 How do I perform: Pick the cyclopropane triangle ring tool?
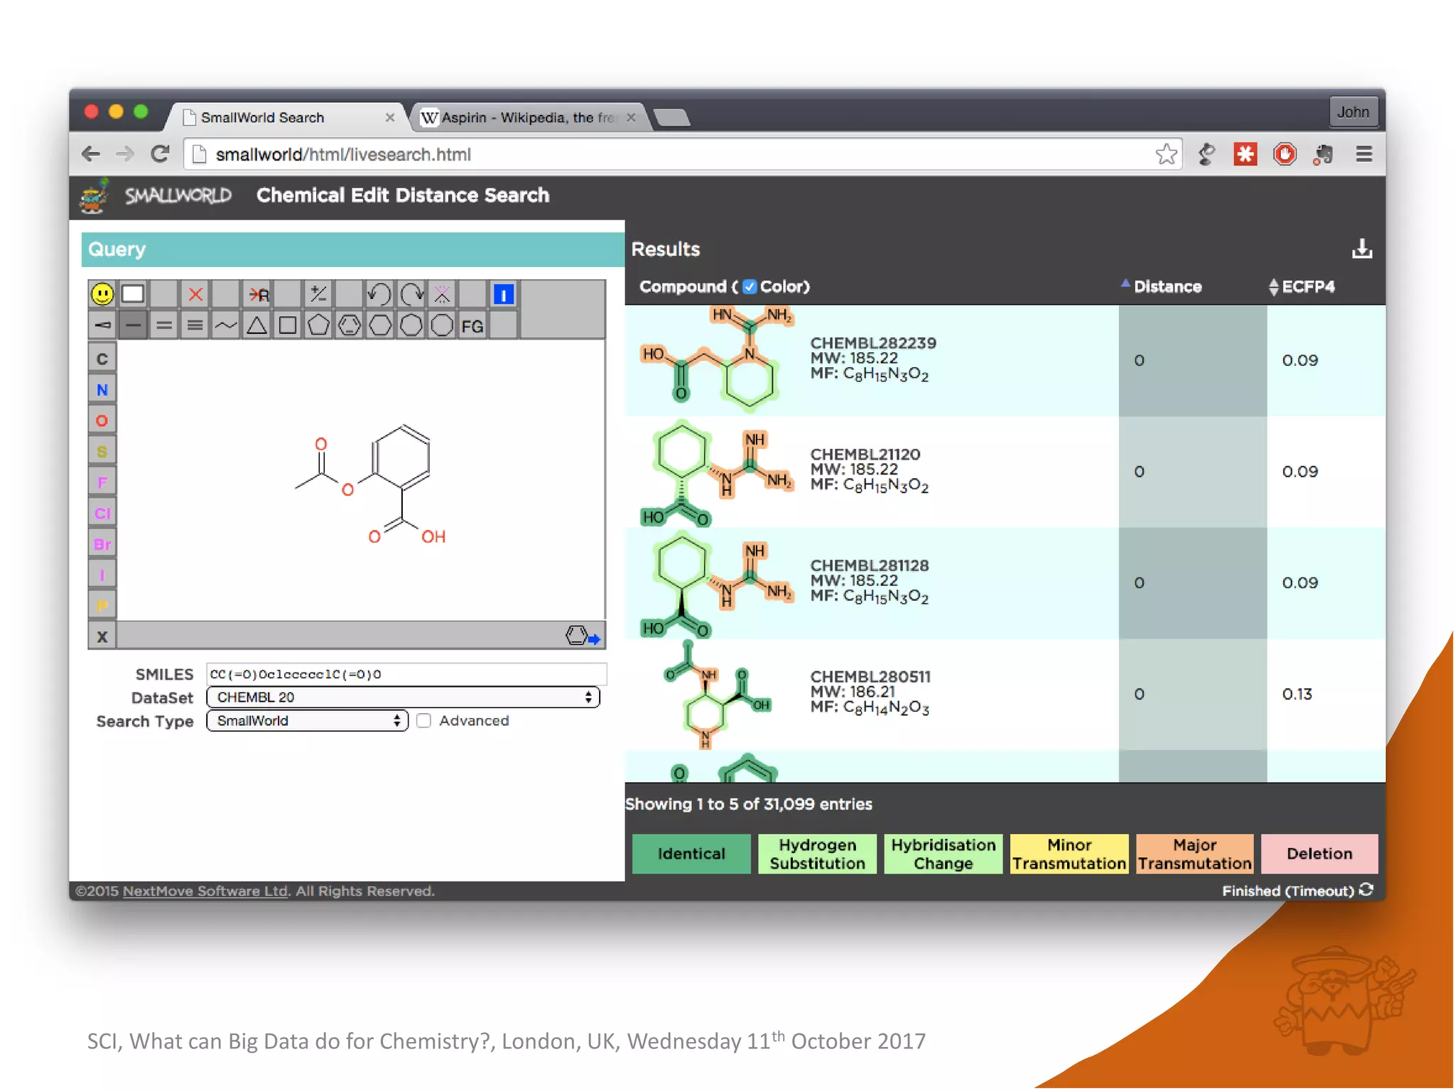tap(256, 326)
